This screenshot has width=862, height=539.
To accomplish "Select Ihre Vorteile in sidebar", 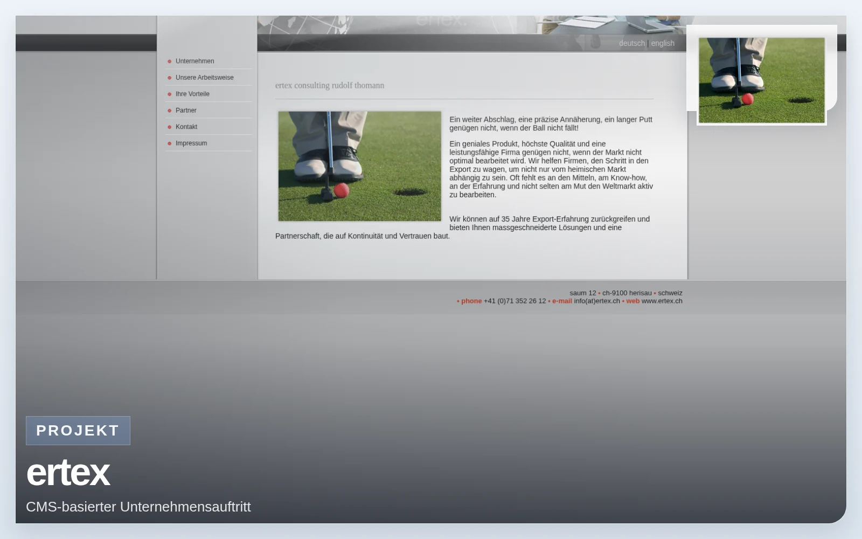I will (192, 94).
